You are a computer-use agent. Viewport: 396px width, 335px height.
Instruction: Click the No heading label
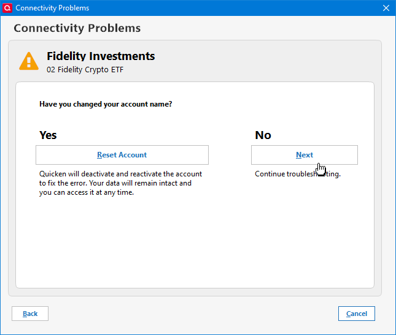[263, 135]
